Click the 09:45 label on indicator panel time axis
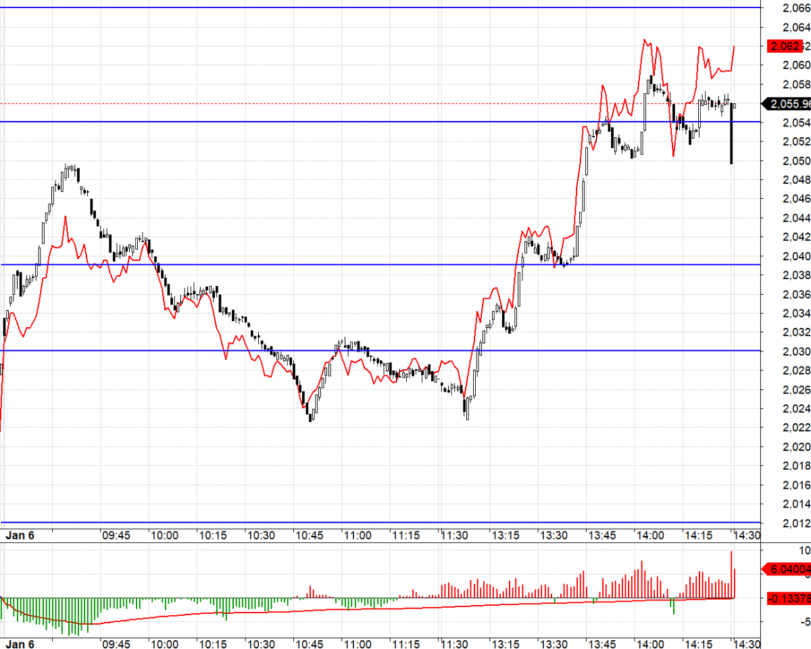811x649 pixels. click(116, 643)
